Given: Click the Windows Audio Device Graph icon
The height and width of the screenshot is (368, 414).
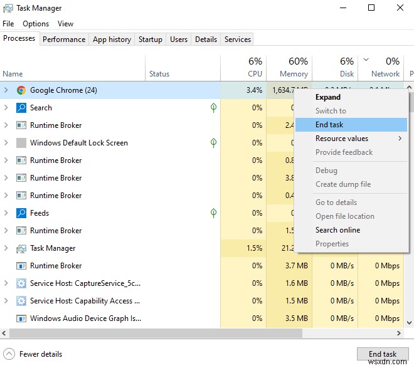Looking at the screenshot, I should (x=21, y=318).
